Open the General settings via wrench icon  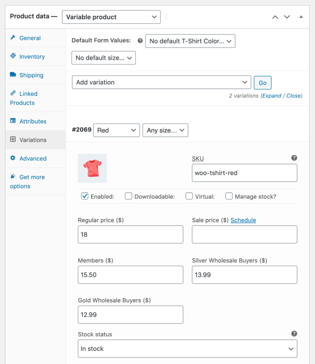(x=13, y=38)
